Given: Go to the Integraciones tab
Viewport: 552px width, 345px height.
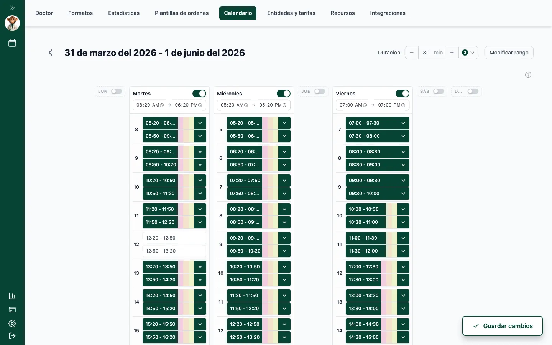Looking at the screenshot, I should click(388, 13).
